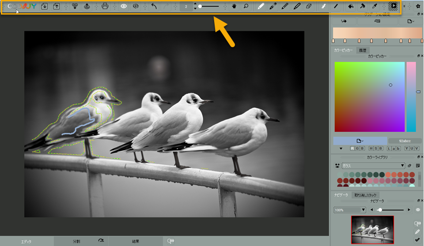Open the ガラス color library dropdown
Screen dimensions: 424x246
[373, 165]
